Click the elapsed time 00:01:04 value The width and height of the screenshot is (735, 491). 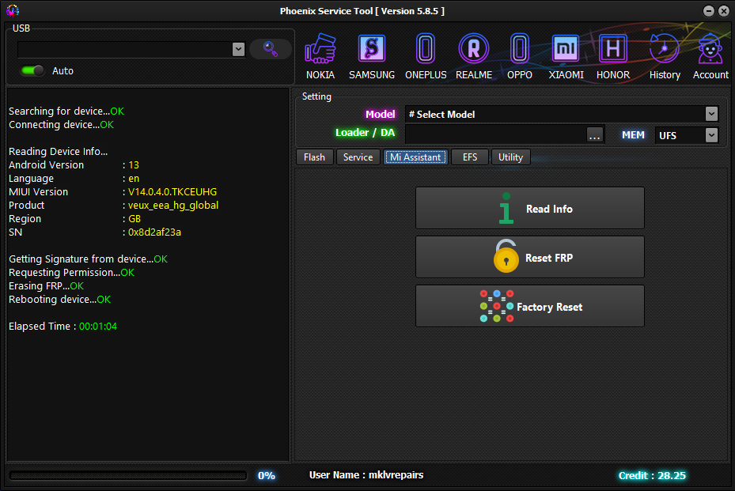coord(98,327)
